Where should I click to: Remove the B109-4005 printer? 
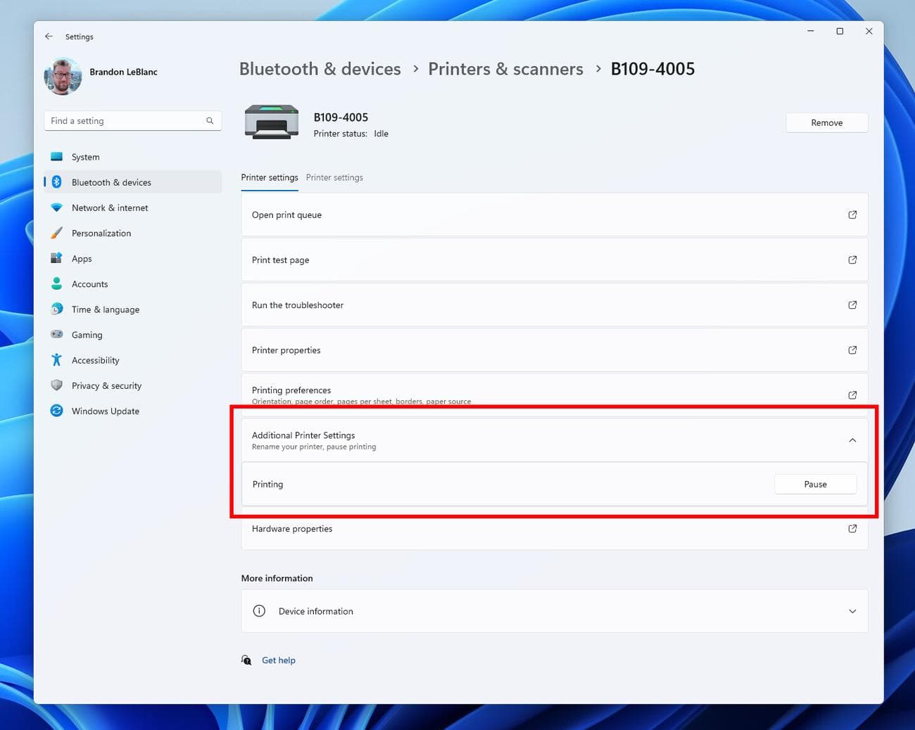click(826, 122)
